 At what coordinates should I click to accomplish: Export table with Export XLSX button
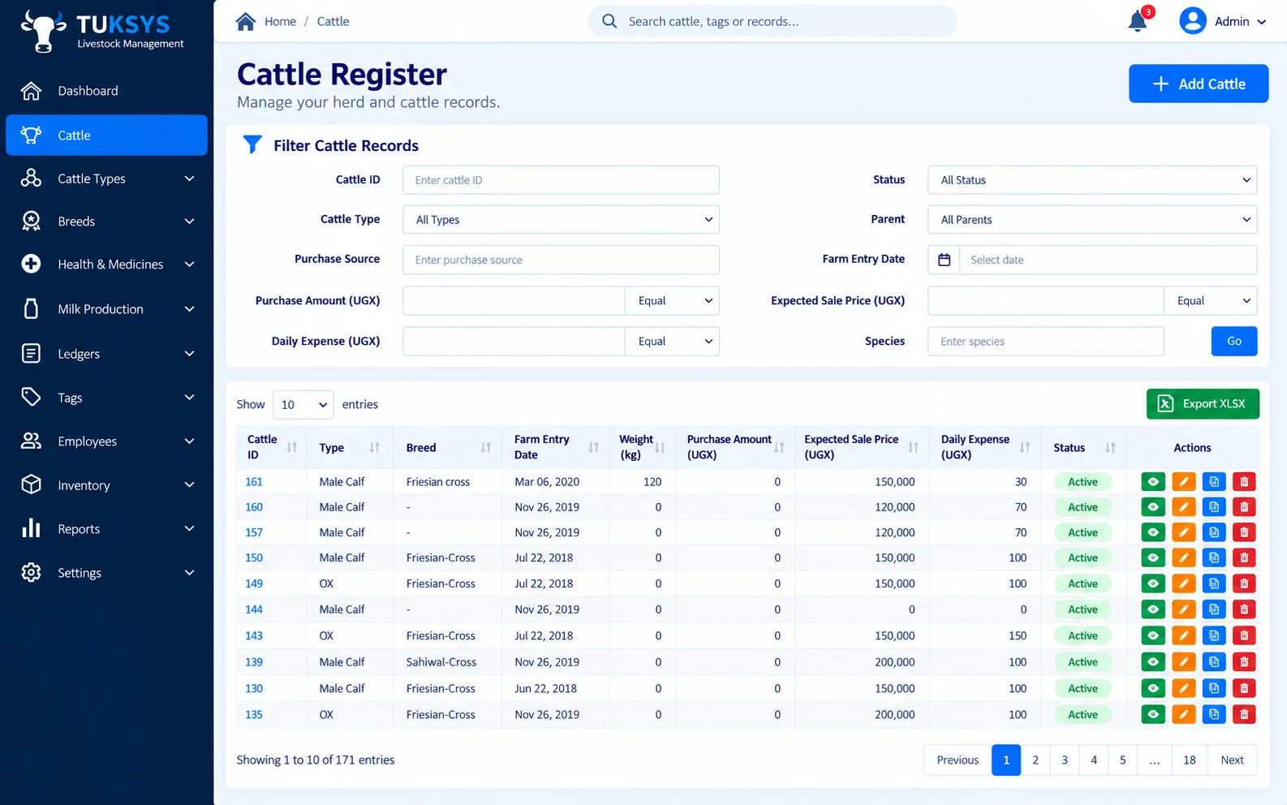[1203, 404]
